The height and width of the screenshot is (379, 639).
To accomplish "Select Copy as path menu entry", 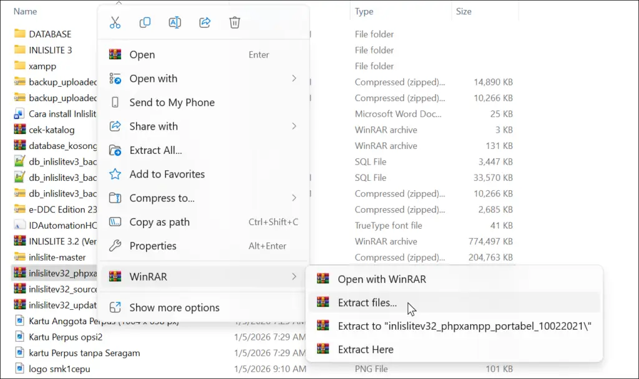I will pyautogui.click(x=159, y=223).
